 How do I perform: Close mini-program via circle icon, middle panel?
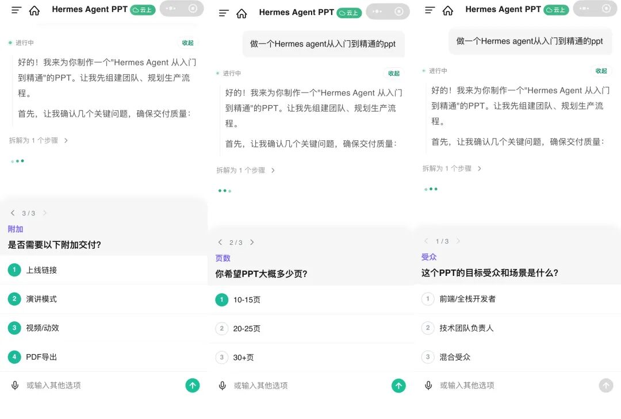(399, 11)
